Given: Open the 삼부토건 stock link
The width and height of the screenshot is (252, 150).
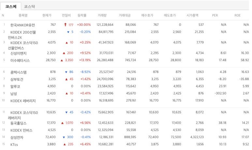Looking at the screenshot, I should click(x=17, y=79).
